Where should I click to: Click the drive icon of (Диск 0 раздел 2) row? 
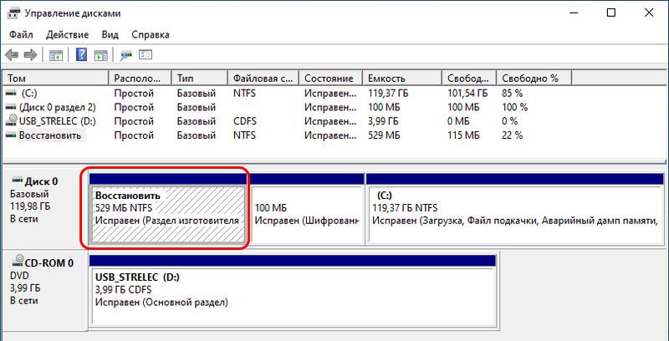11,107
